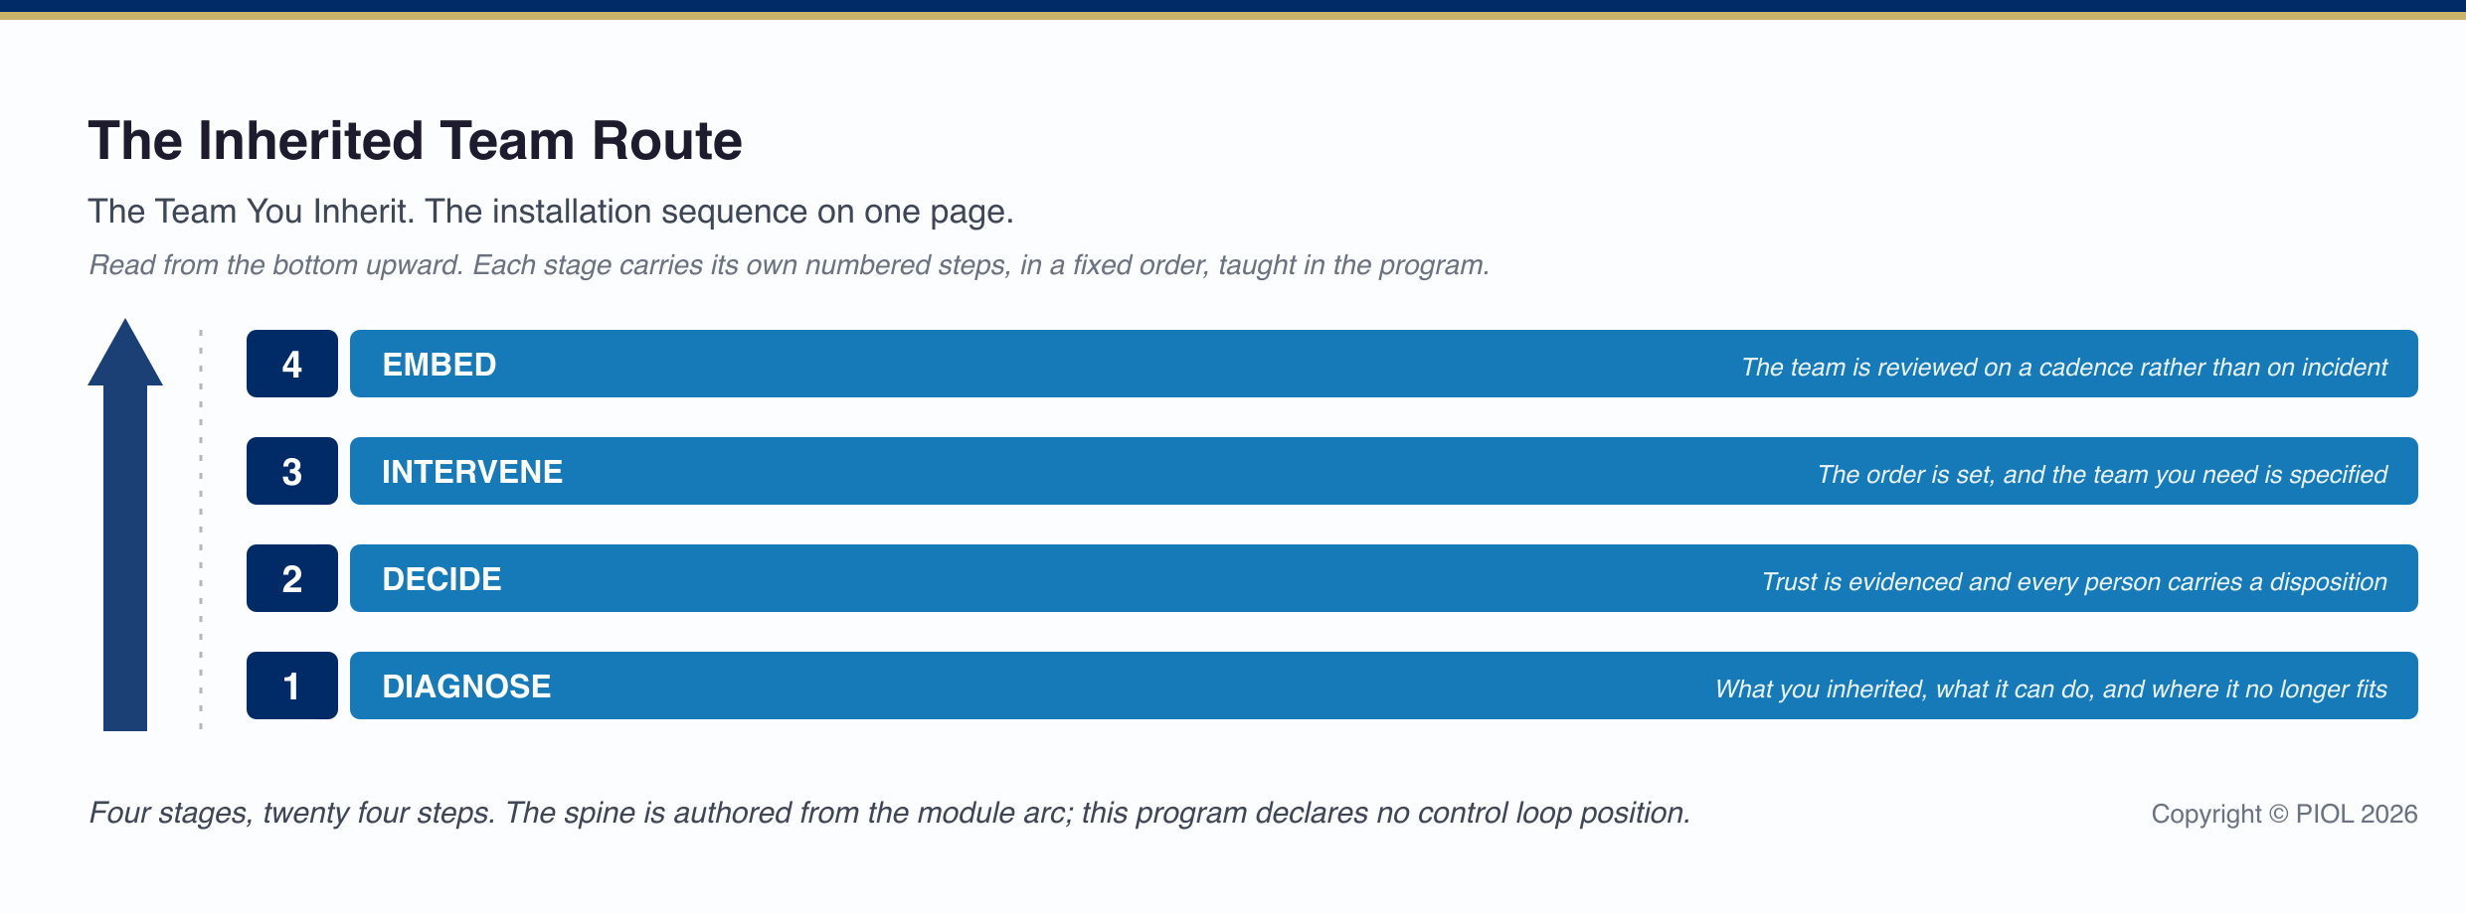Open the INTERVENE stage bar
Image resolution: width=2466 pixels, height=914 pixels.
(x=1384, y=471)
